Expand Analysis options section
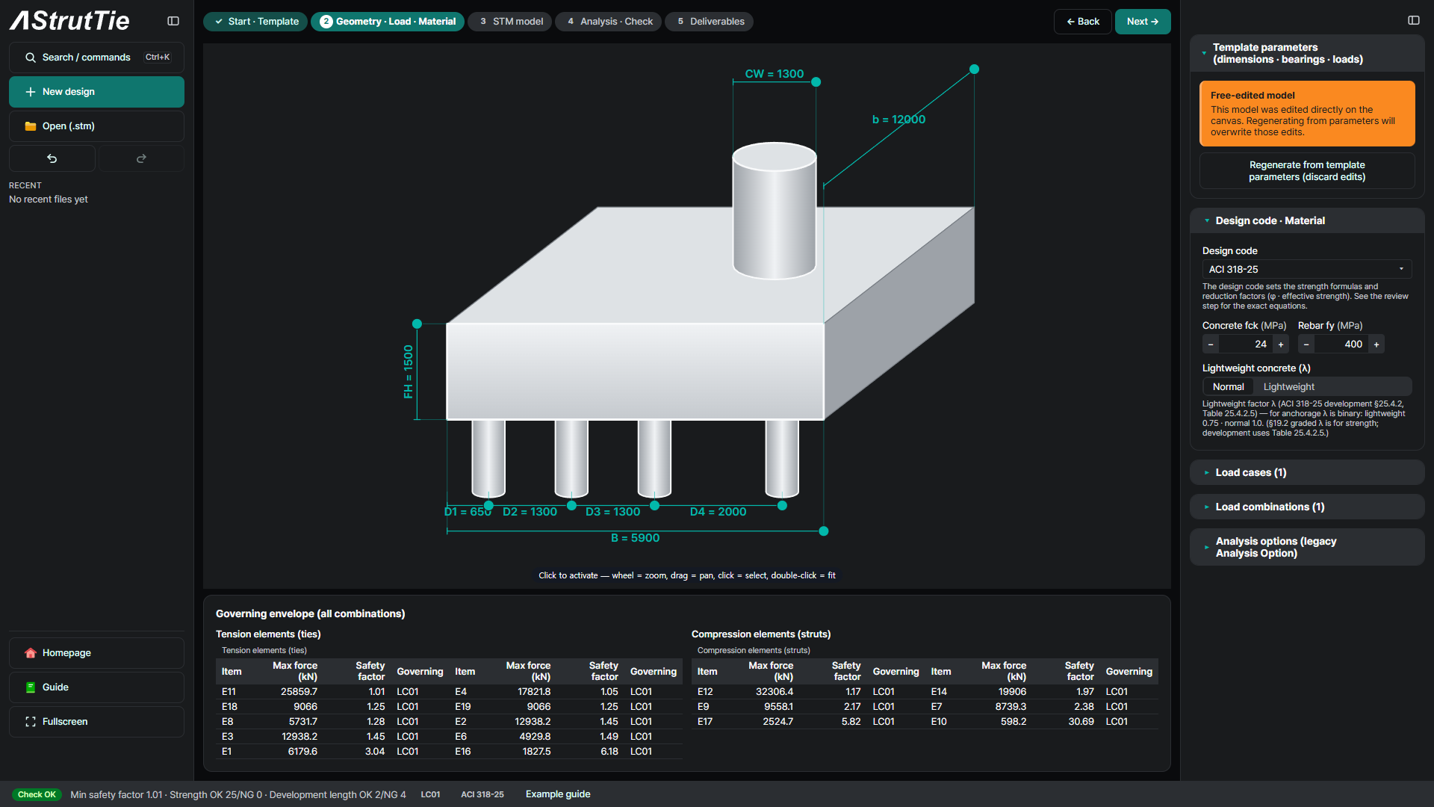The image size is (1434, 807). pos(1306,547)
